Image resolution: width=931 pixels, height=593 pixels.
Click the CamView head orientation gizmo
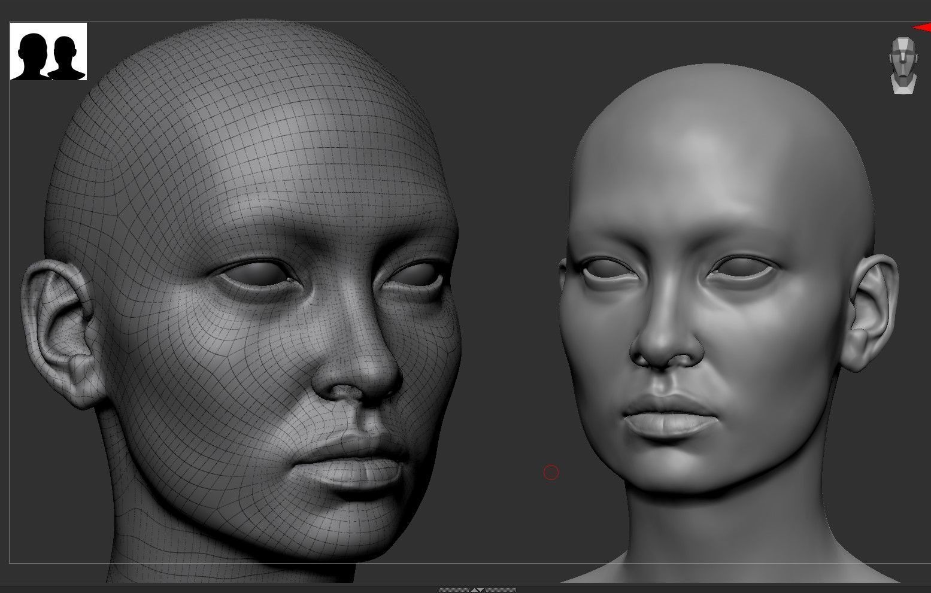[903, 65]
